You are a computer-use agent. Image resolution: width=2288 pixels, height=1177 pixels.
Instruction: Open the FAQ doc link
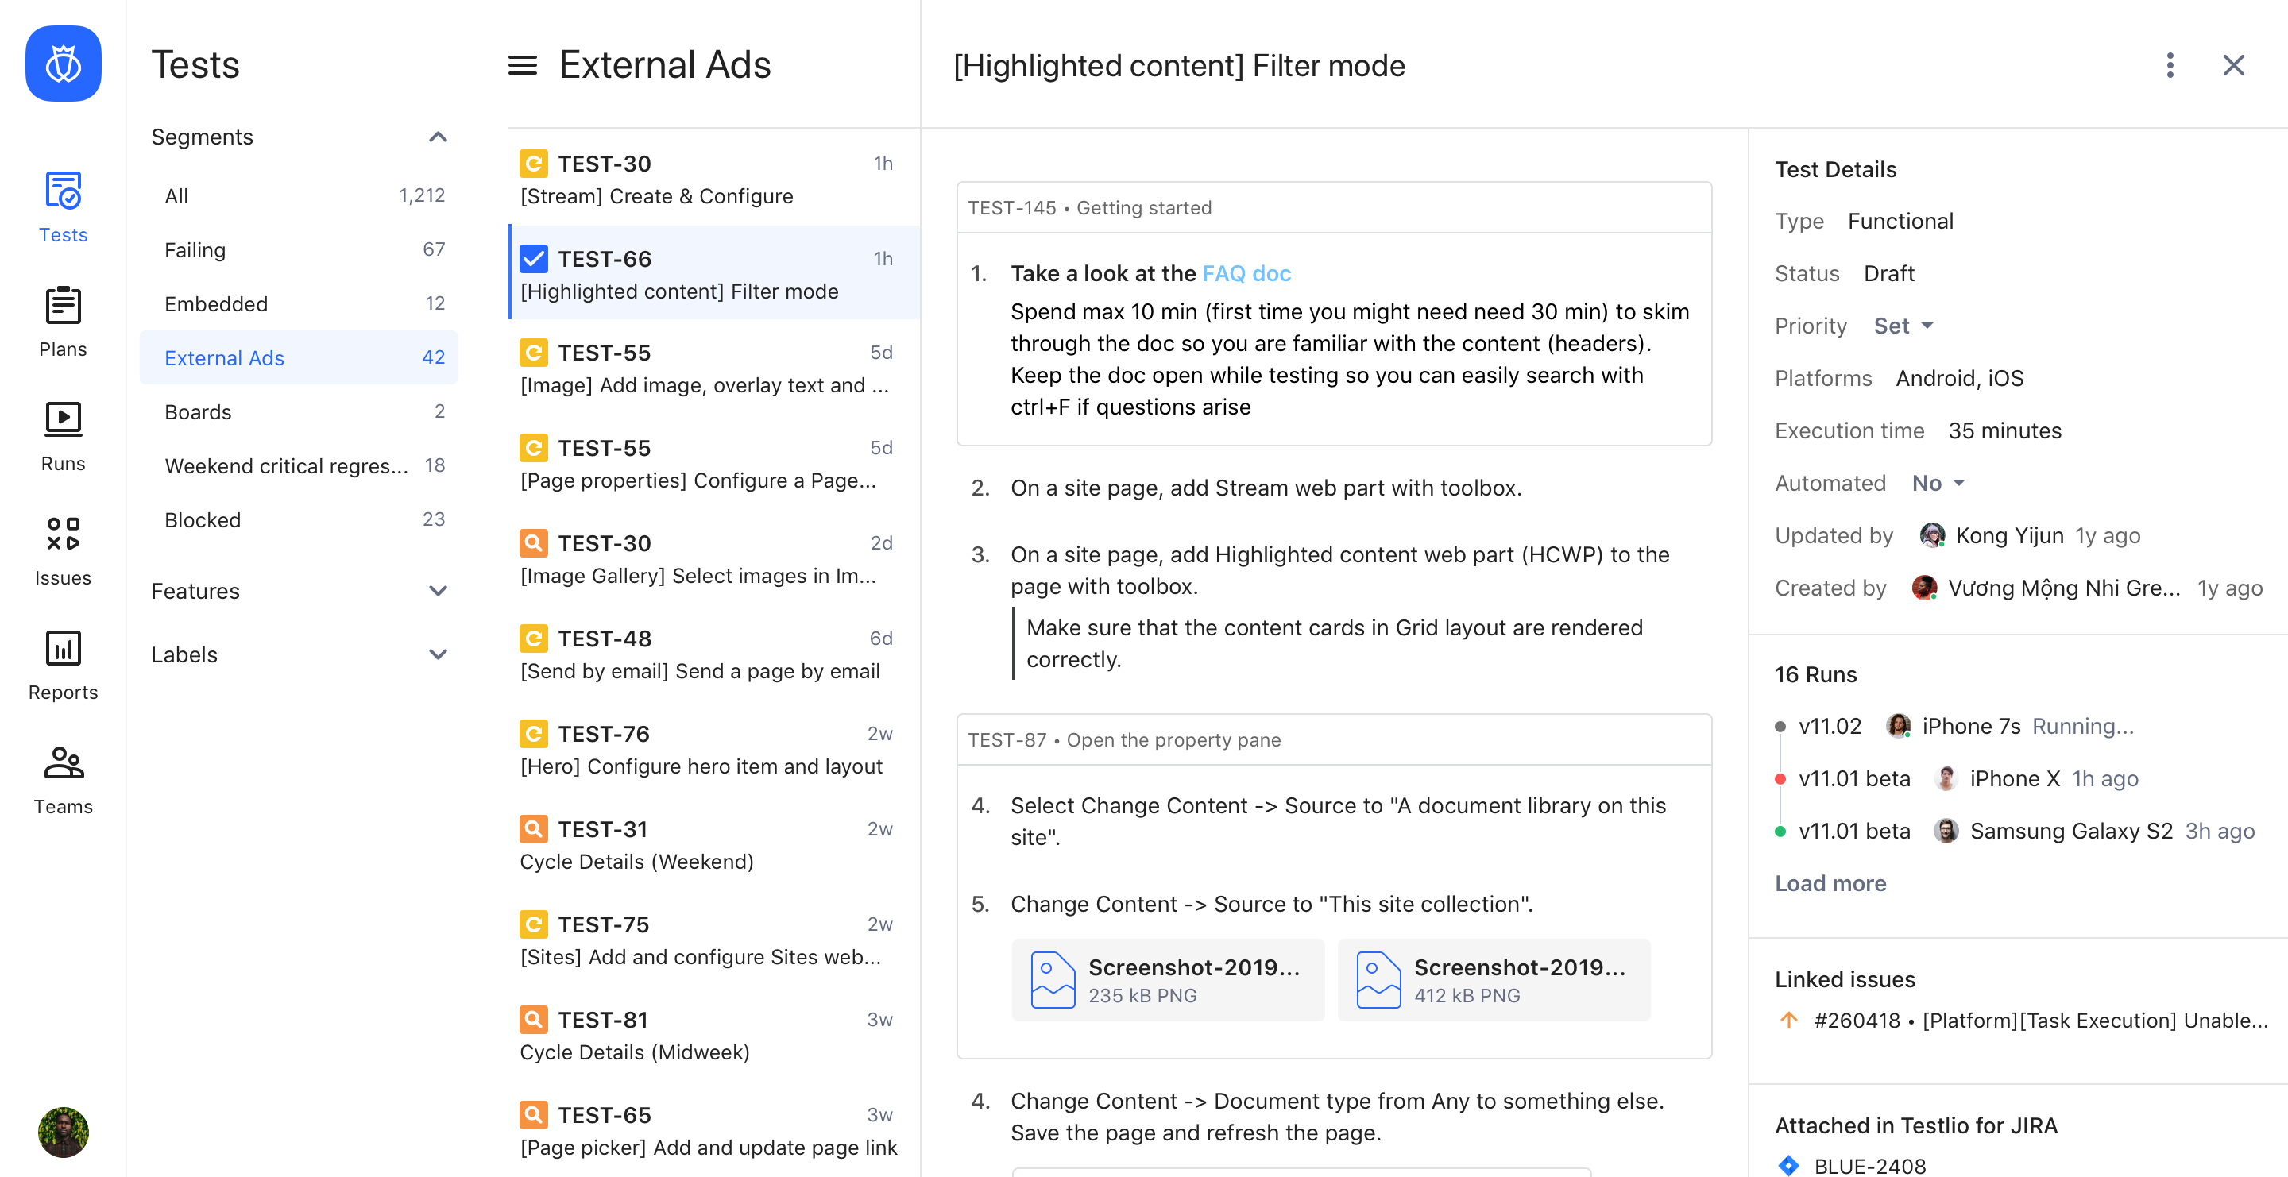click(1245, 273)
